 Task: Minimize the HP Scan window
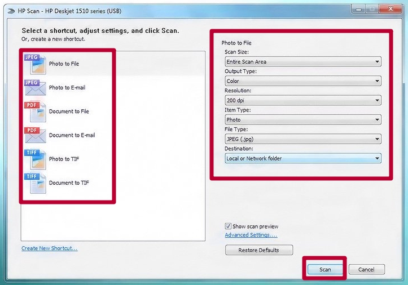point(358,10)
